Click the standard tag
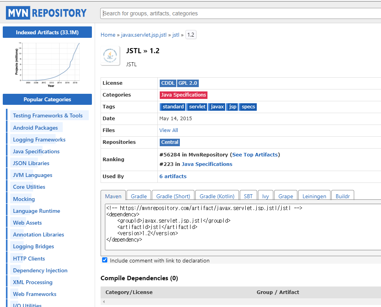The height and width of the screenshot is (307, 381). pyautogui.click(x=173, y=107)
